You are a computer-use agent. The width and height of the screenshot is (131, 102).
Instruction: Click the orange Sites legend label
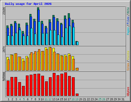128,67
